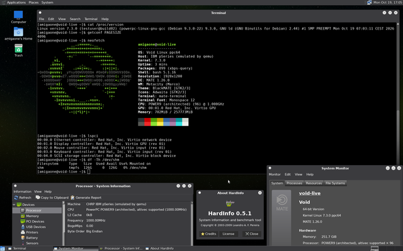The height and width of the screenshot is (251, 403).
Task: Open the Terminal window Edit menu
Action: pos(51,19)
